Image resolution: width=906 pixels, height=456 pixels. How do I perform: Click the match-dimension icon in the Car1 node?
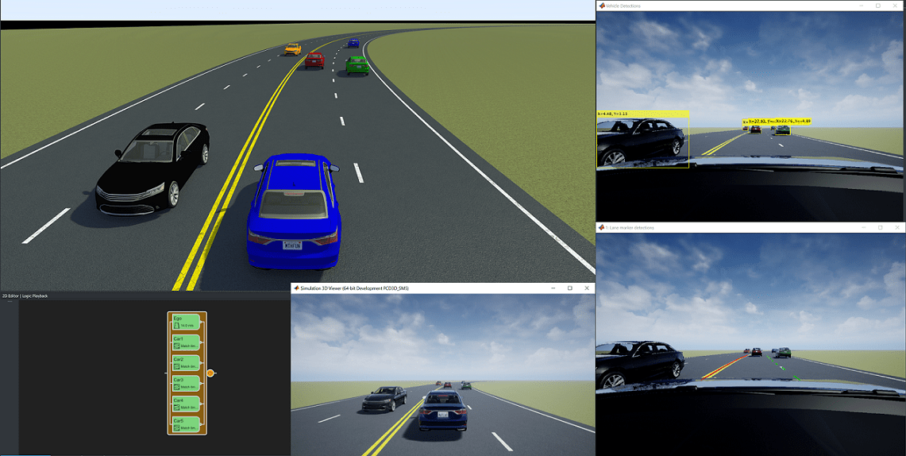coord(177,346)
